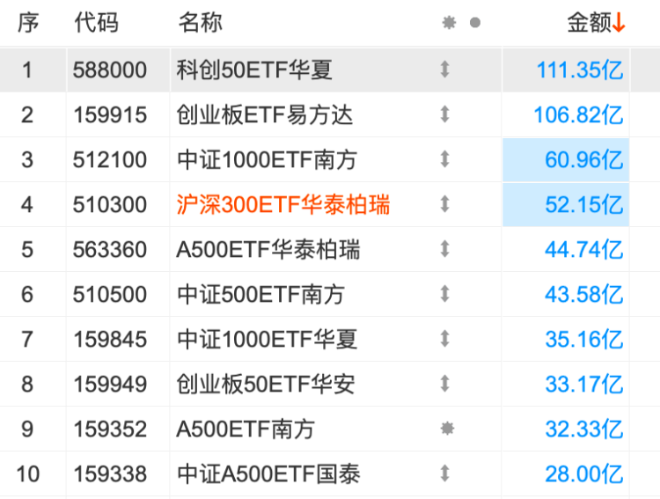Click row number 10
Screen dimensions: 660x499
[x=28, y=474]
